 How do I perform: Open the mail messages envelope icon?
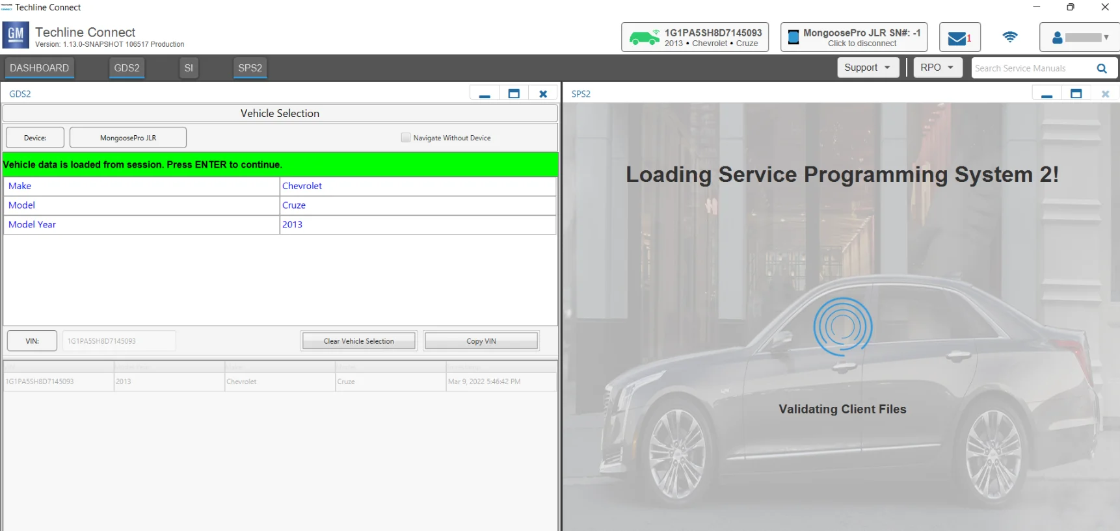pos(959,38)
